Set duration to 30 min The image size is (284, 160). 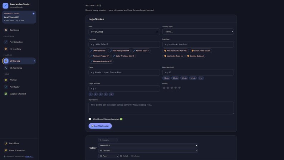click(x=175, y=78)
